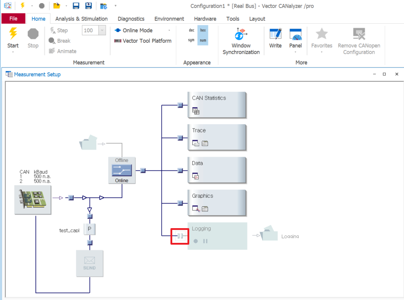Expand the open configuration dropdown arrow
The image size is (404, 300).
(66, 6)
